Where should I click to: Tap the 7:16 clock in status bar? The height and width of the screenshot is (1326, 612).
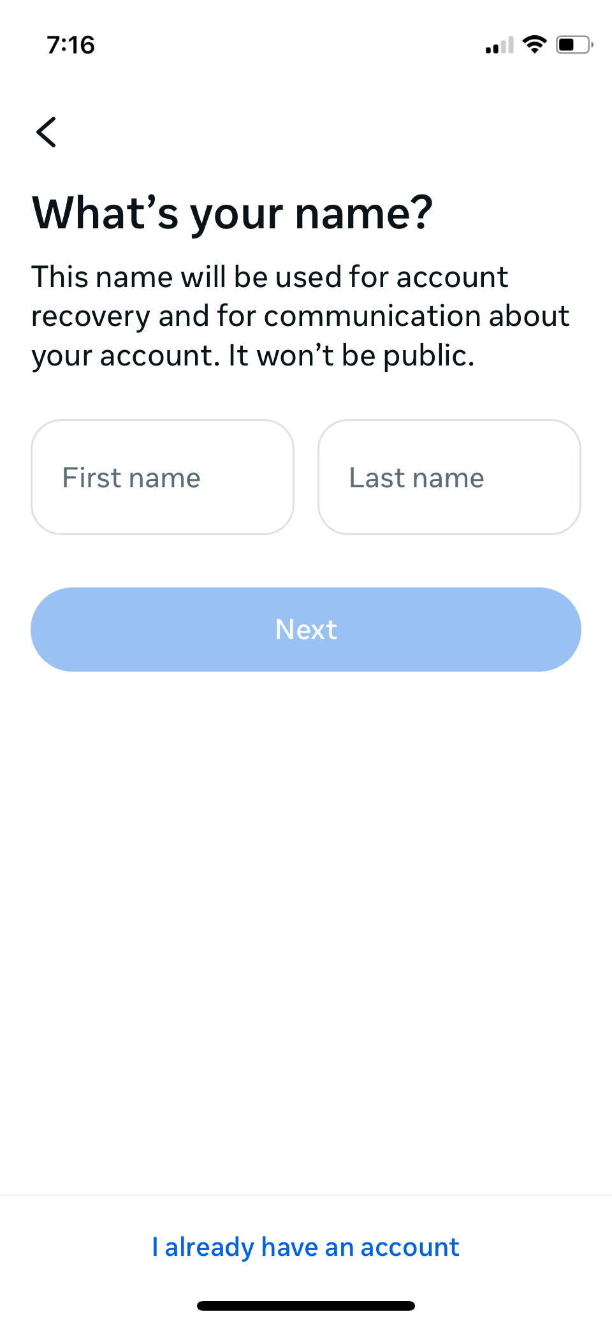click(x=71, y=45)
